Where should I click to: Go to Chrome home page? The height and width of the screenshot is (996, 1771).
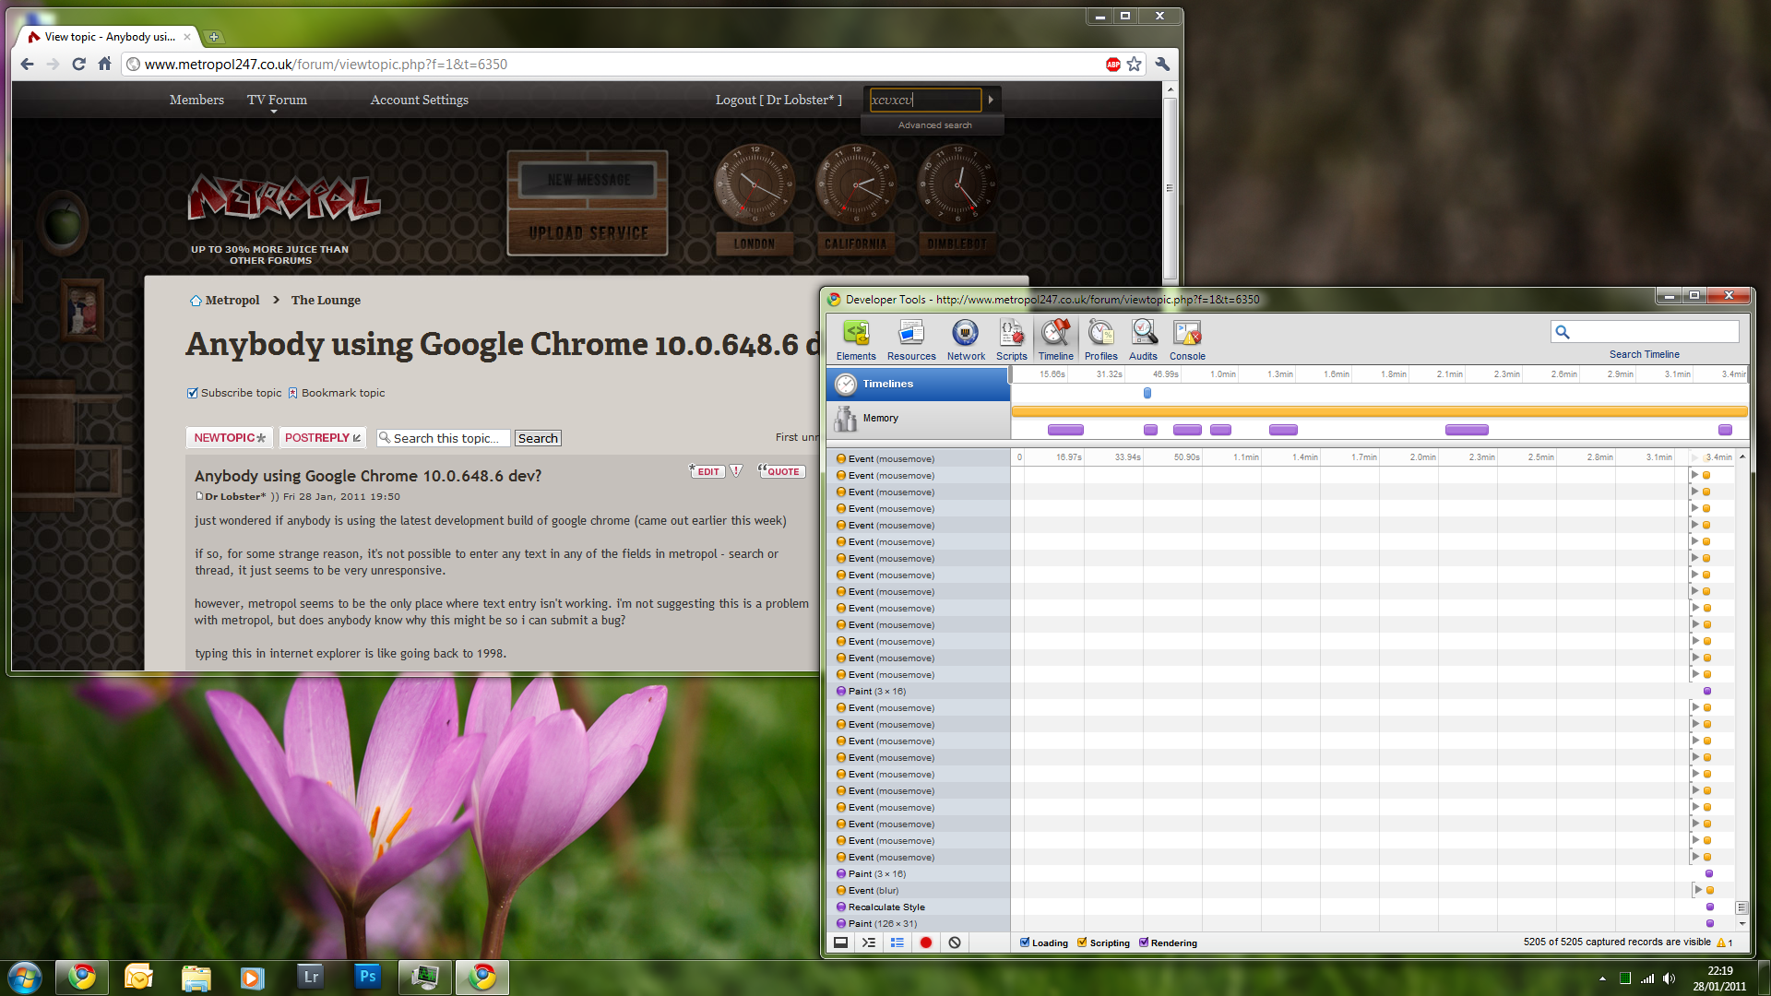point(104,65)
